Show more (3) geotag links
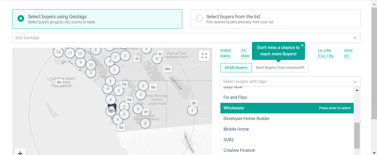Viewport: 377px width, 155px height. click(x=348, y=53)
